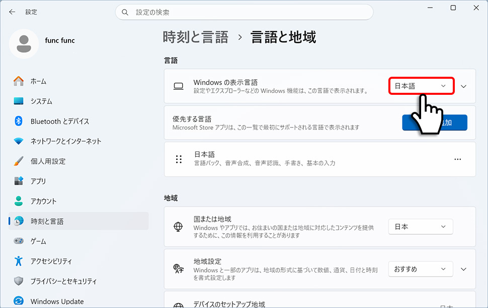Click the 時刻と言語 breadcrumb link
Screen dimensions: 488x308
point(195,37)
